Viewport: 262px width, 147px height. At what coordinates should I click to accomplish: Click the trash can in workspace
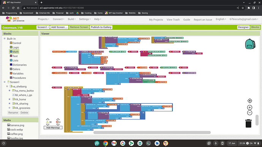click(248, 124)
